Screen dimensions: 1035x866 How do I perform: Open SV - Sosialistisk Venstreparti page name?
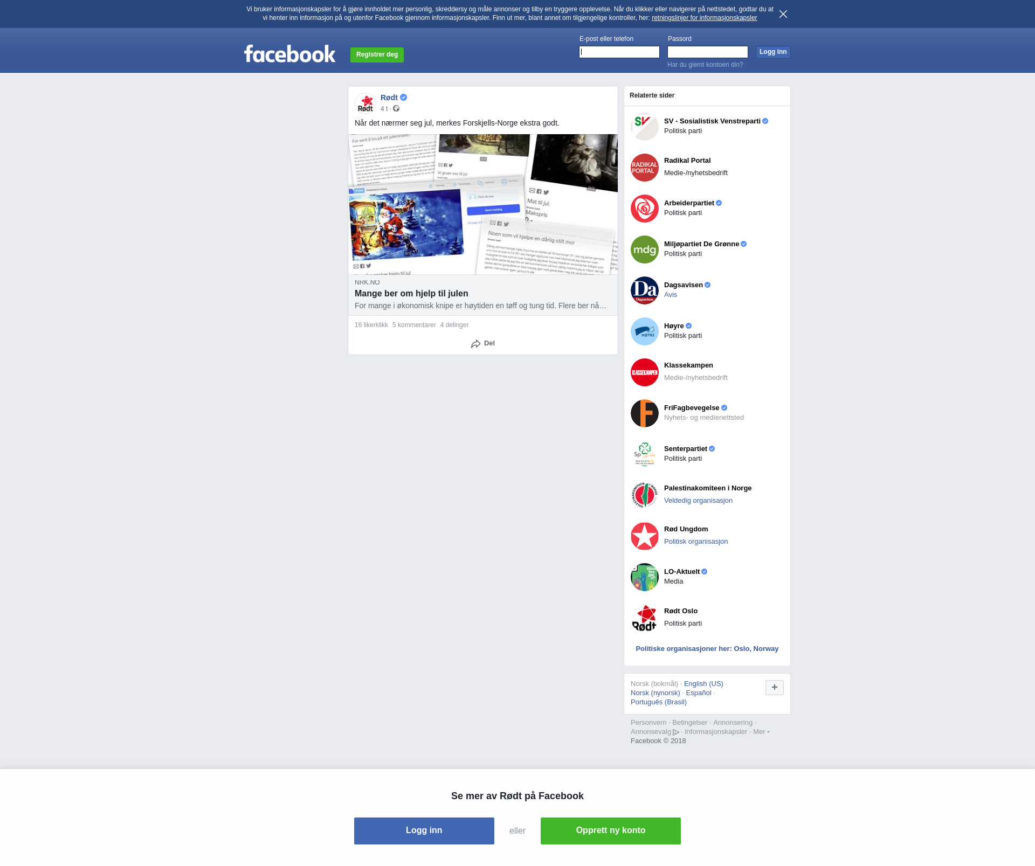712,121
